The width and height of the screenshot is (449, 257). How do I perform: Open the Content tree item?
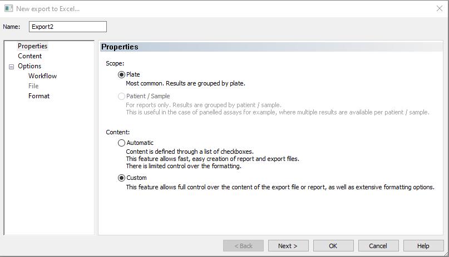point(30,56)
